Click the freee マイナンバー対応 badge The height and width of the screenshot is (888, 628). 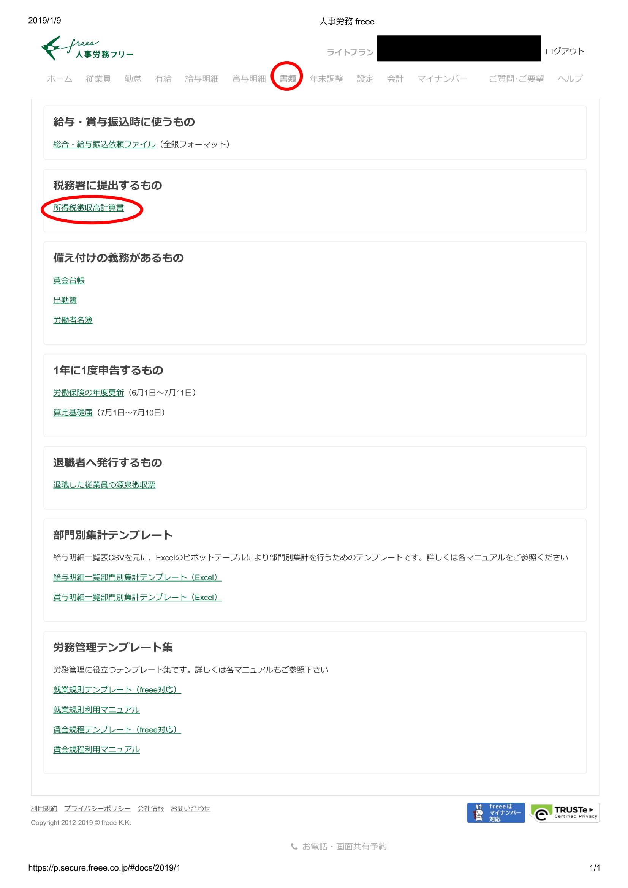pos(496,812)
